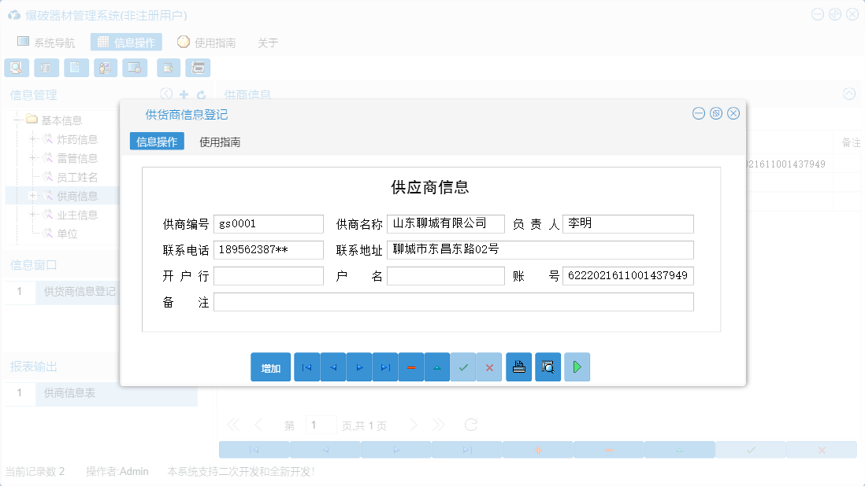Click the green run arrow icon
Viewport: 865px width, 486px height.
coord(577,367)
